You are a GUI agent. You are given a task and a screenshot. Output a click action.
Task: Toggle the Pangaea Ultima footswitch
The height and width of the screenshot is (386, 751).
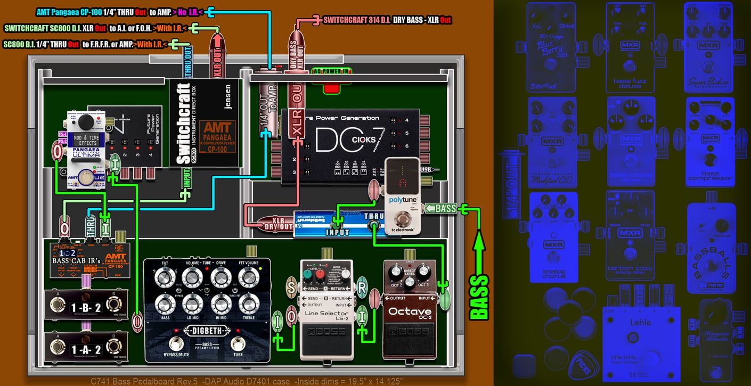(85, 178)
